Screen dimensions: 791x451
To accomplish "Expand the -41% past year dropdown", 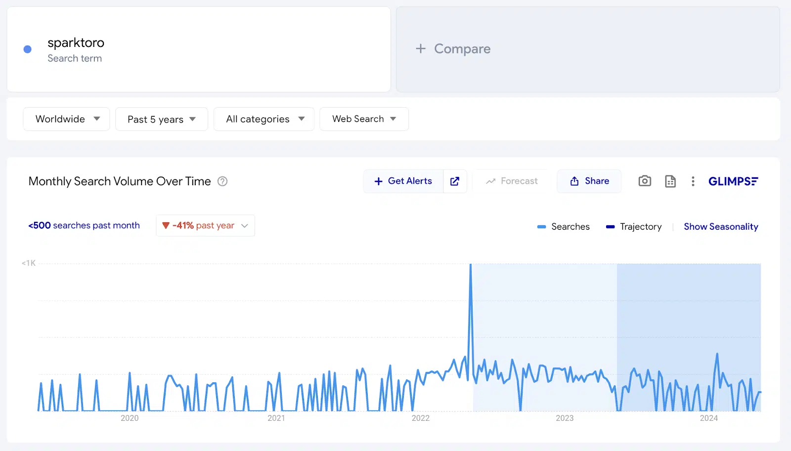I will pos(205,225).
